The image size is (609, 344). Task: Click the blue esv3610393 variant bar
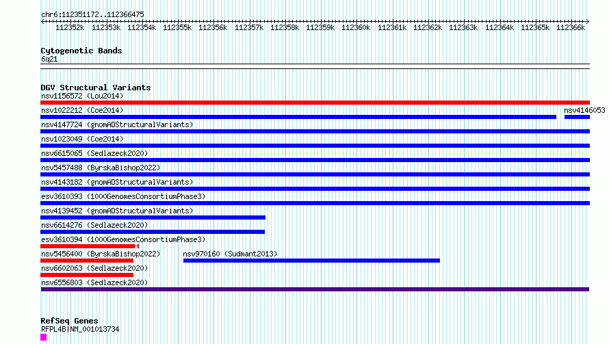pyautogui.click(x=315, y=203)
